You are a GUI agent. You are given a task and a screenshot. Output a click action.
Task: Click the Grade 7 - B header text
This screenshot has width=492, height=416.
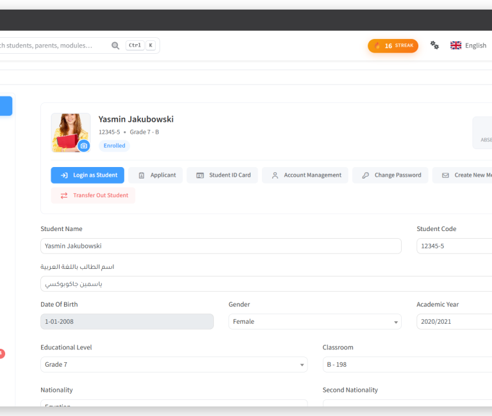tap(144, 132)
